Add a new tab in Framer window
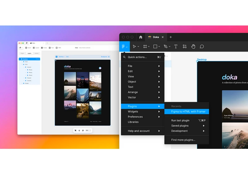 click(47, 43)
